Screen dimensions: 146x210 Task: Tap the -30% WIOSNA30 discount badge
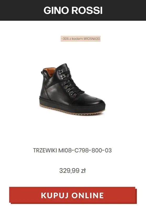pos(80,39)
